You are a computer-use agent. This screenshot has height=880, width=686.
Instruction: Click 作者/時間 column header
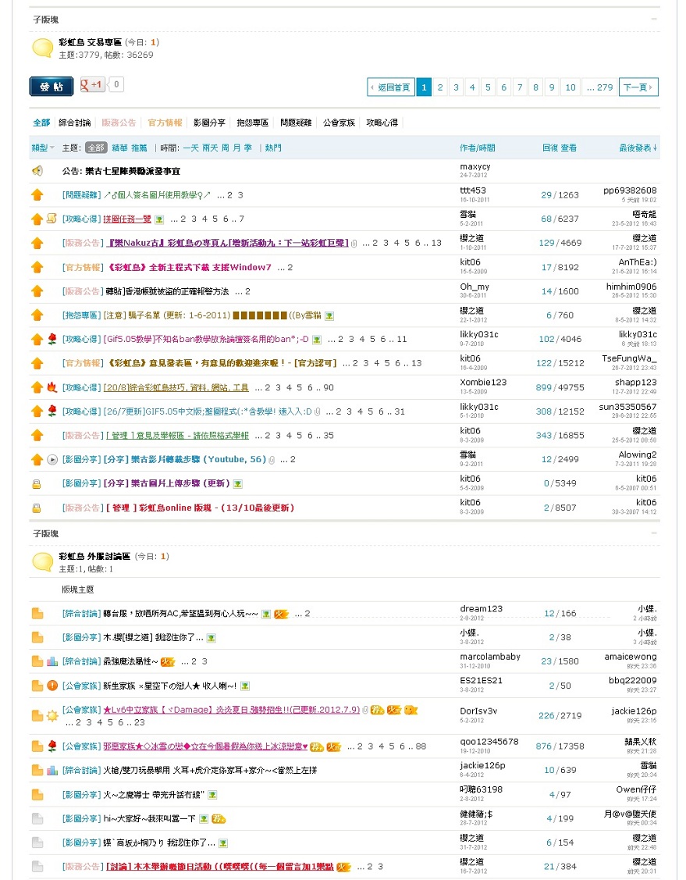[x=478, y=148]
